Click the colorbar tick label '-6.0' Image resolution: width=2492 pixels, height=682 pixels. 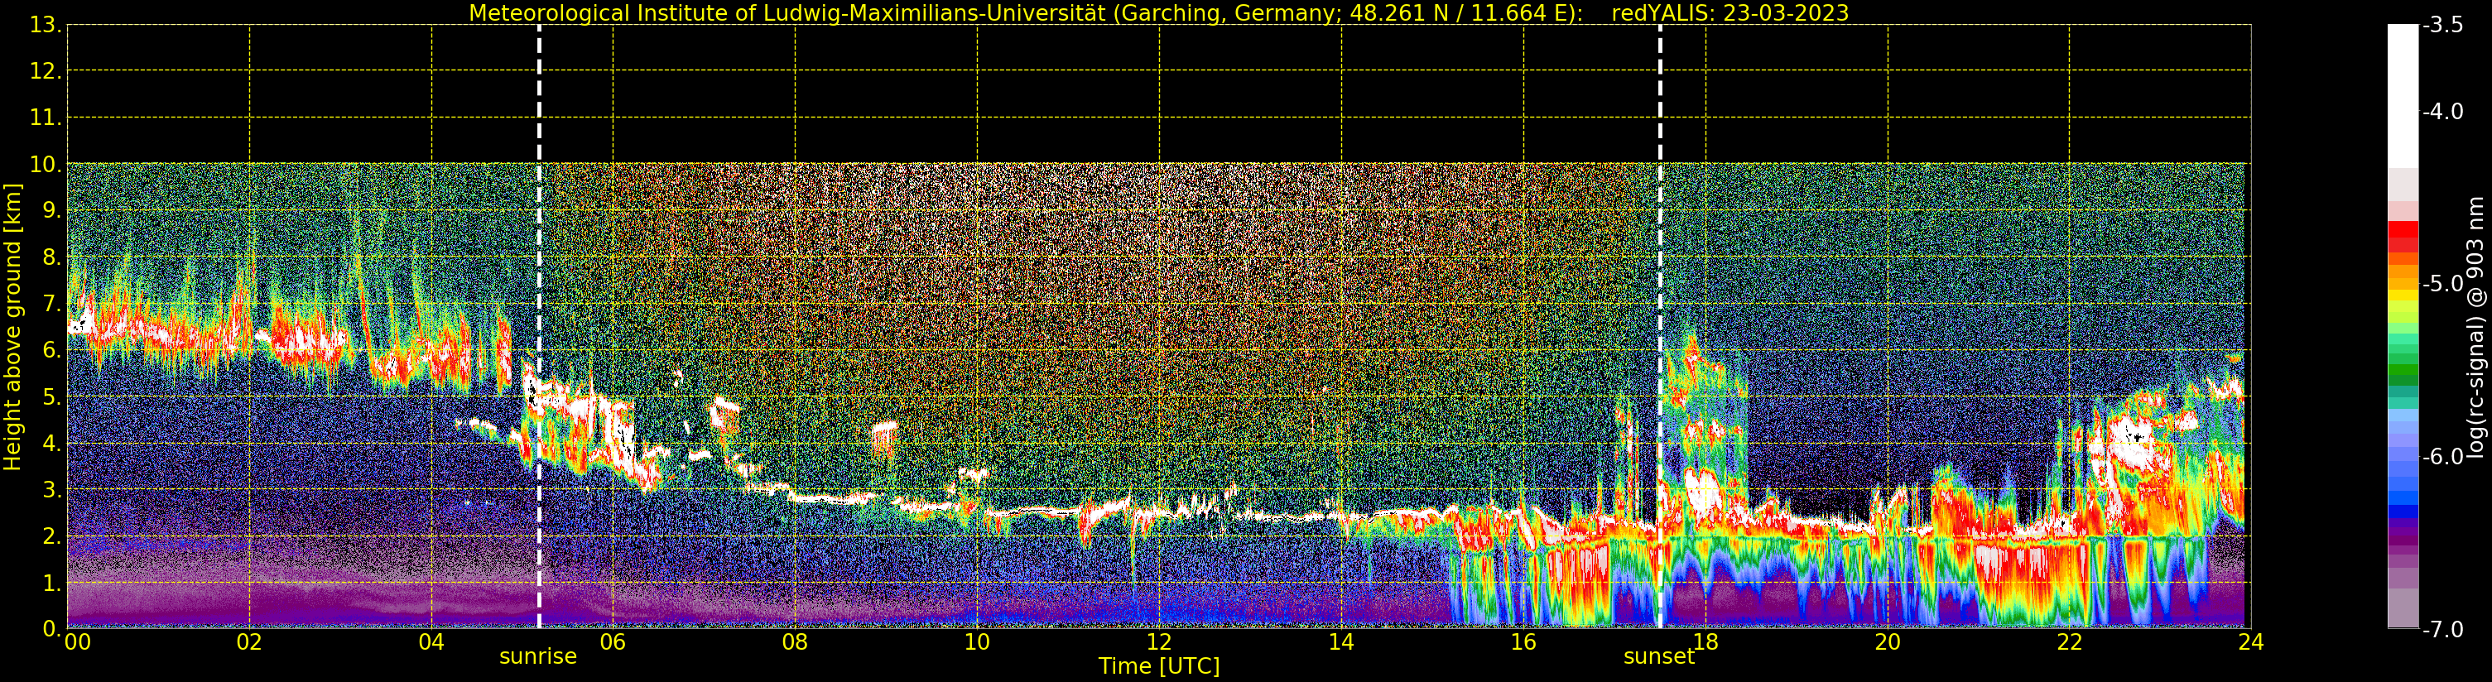[2442, 457]
